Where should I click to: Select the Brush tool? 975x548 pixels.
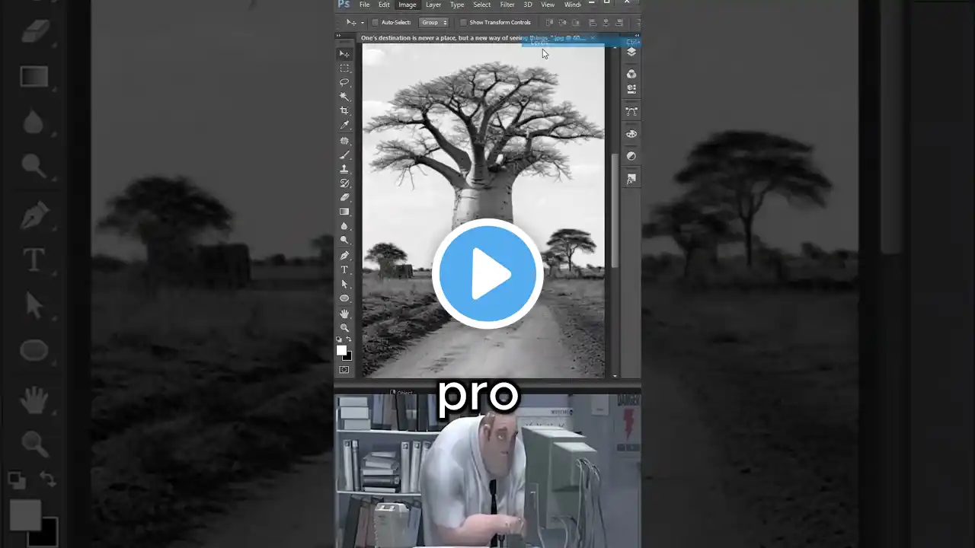point(344,155)
